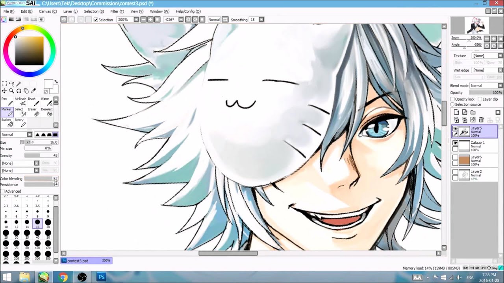Swap foreground and background colors

(56, 82)
